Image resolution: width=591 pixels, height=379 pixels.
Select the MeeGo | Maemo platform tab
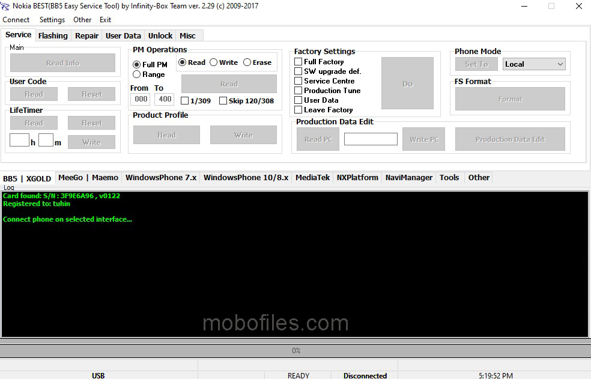click(88, 178)
